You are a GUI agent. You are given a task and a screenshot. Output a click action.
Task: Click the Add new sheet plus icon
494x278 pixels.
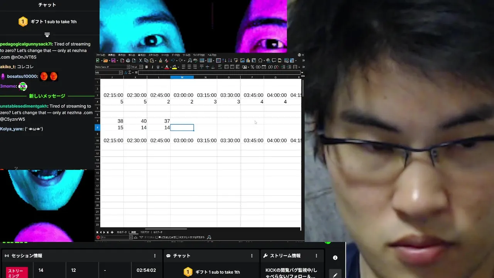coord(112,232)
